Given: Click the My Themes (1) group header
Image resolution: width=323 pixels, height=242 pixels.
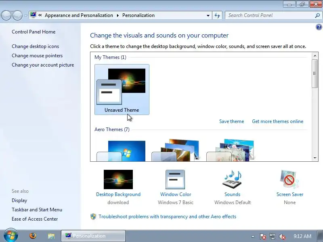Looking at the screenshot, I should 110,57.
